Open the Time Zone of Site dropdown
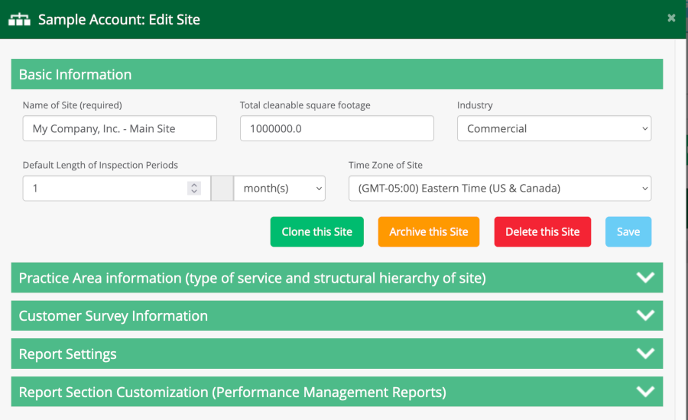 (x=499, y=189)
